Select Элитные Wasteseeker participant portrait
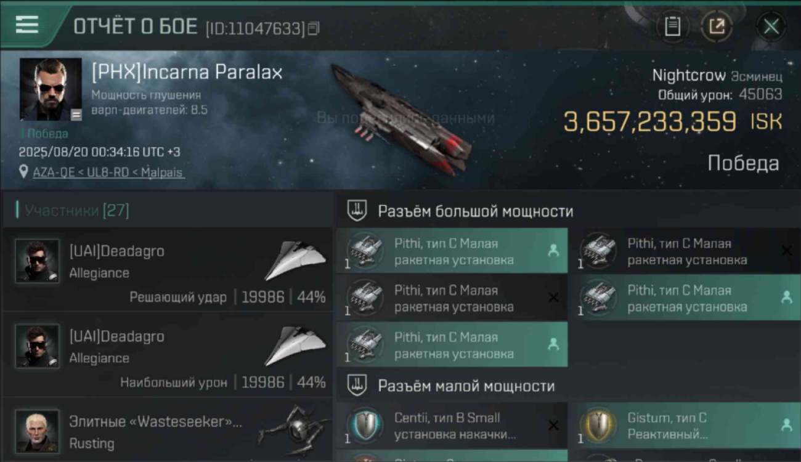The width and height of the screenshot is (801, 462). click(37, 431)
